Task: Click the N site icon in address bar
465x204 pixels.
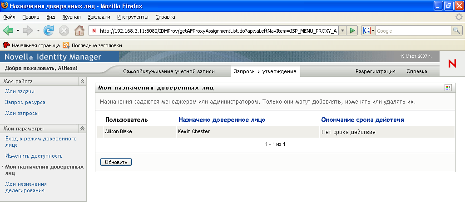Action: (94, 30)
